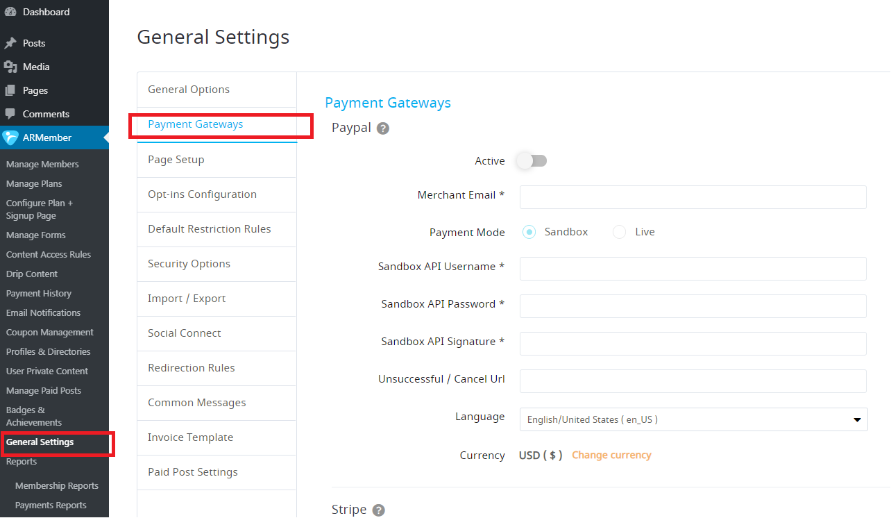Go to Membership Reports
891x518 pixels.
[57, 486]
